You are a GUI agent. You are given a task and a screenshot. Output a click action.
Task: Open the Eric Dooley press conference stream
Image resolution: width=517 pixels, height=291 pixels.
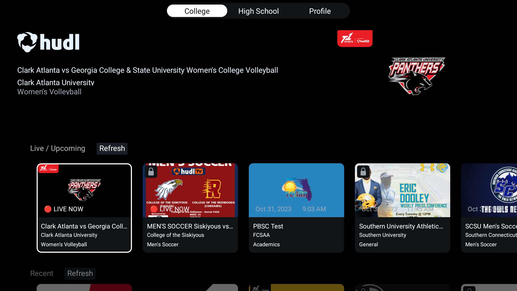pos(402,208)
